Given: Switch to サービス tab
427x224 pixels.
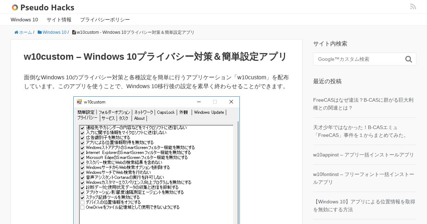Looking at the screenshot, I should 108,118.
